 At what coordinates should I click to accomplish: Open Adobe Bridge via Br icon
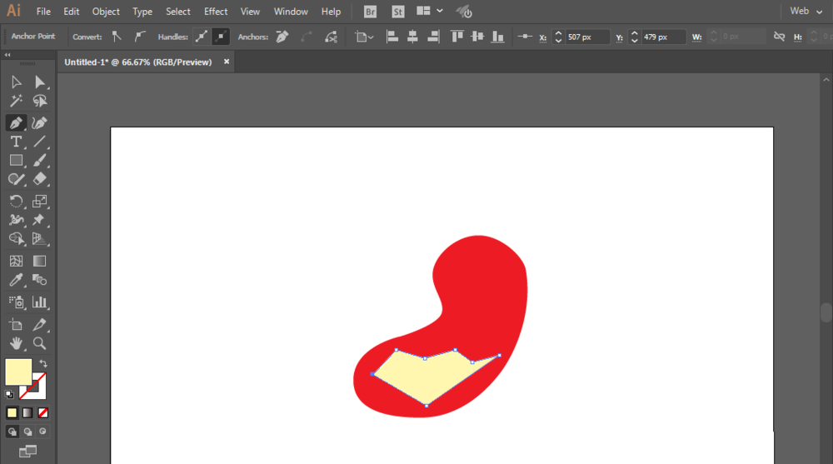click(370, 12)
